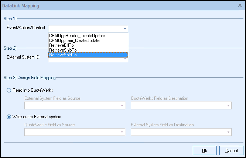Enable the Read into QuoteWerks radio button
The image size is (246, 158).
pos(9,91)
